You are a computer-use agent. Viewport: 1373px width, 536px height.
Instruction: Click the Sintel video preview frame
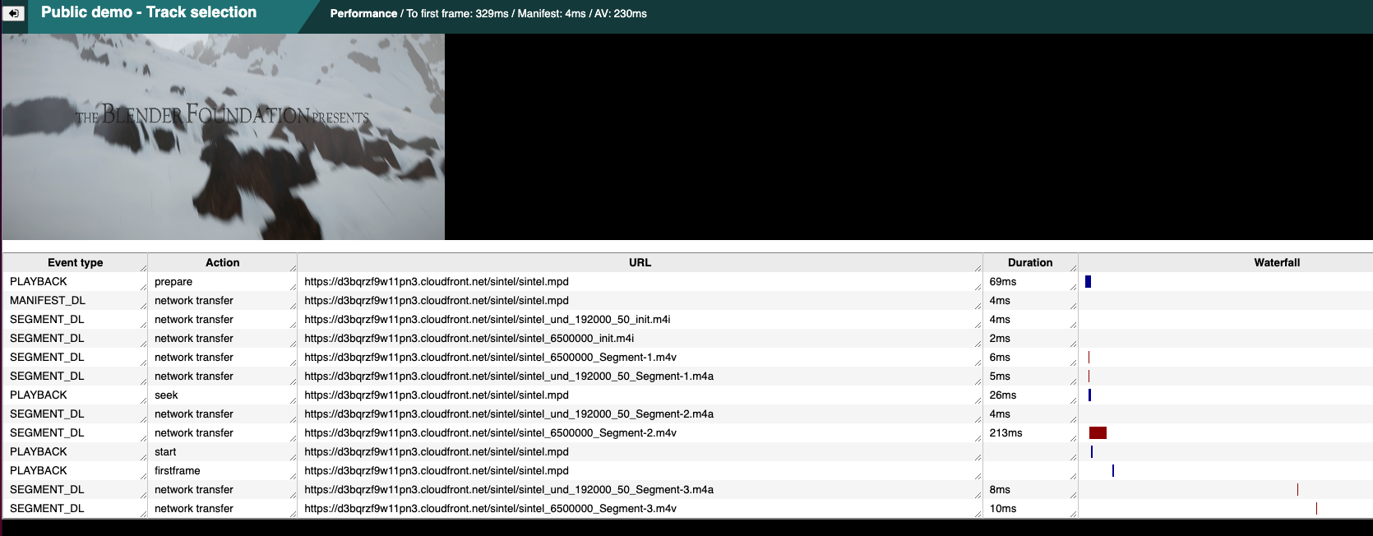point(223,136)
